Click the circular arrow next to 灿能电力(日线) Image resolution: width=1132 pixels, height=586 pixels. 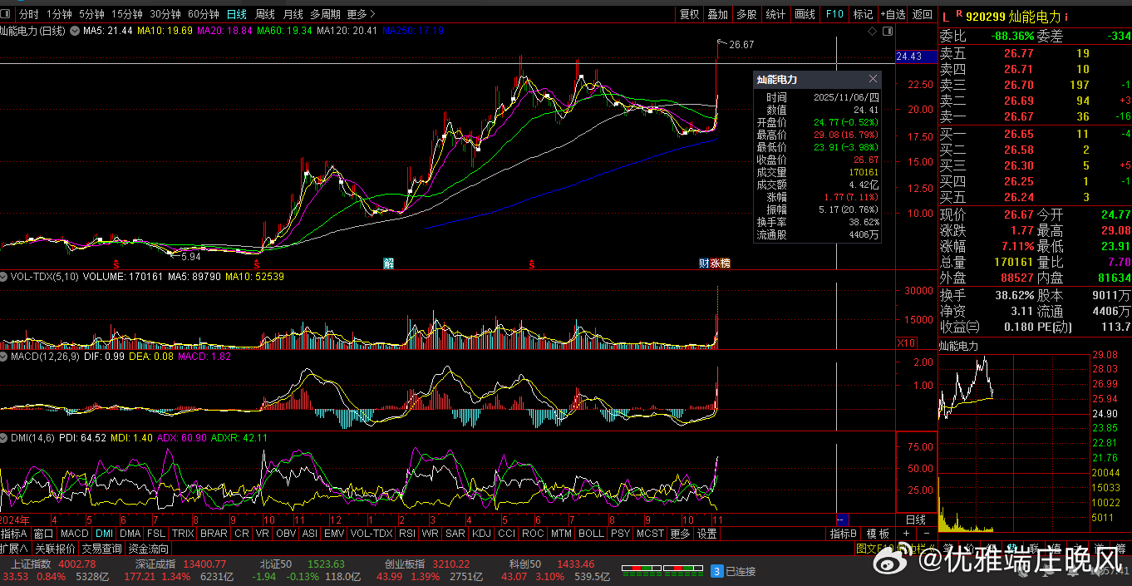76,31
